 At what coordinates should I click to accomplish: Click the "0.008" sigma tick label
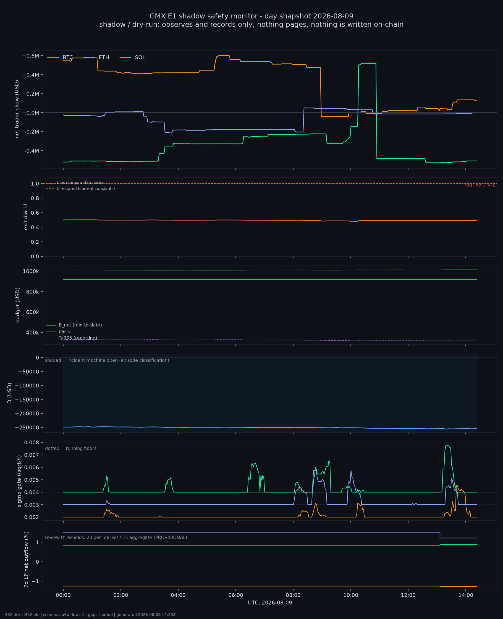pyautogui.click(x=32, y=443)
